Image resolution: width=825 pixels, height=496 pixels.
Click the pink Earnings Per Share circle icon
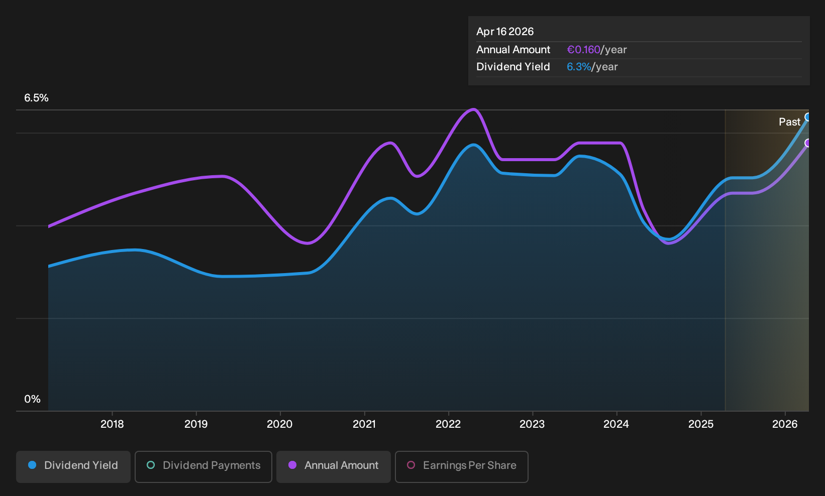(x=411, y=465)
